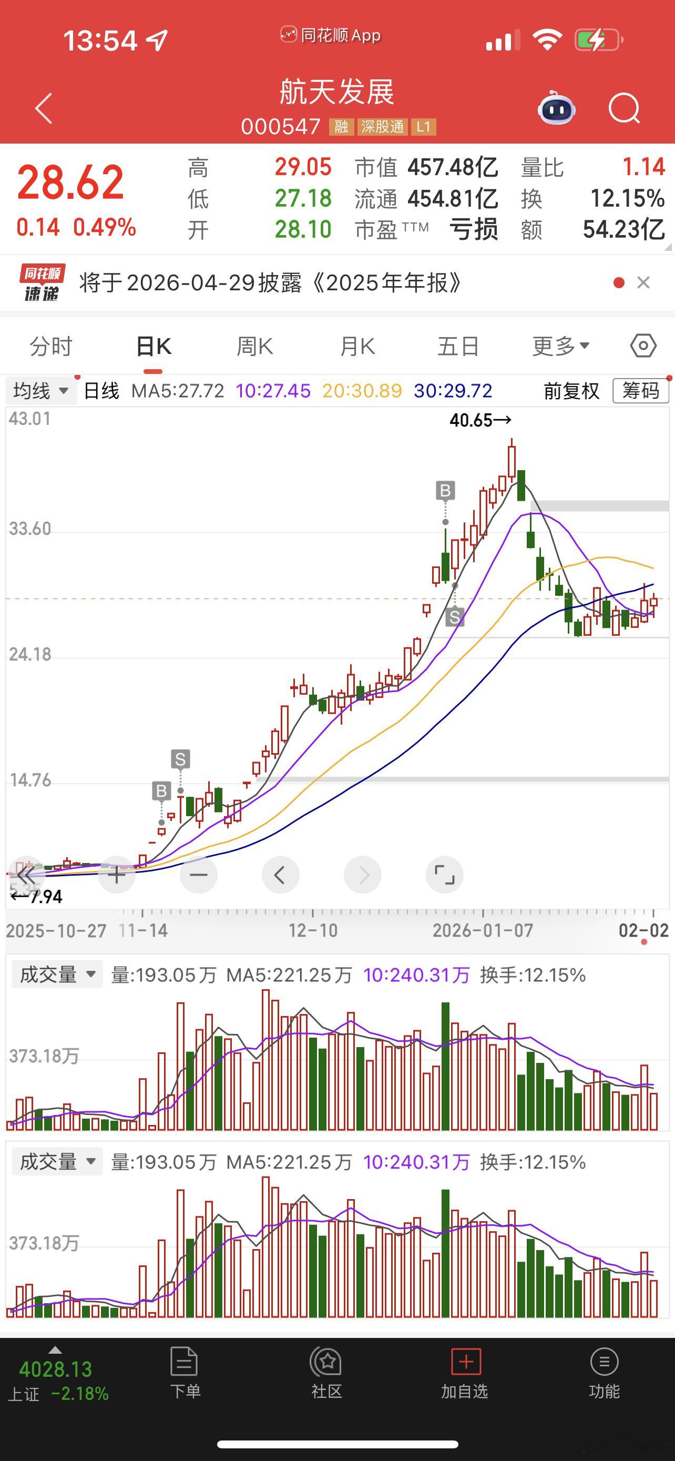The width and height of the screenshot is (675, 1461).
Task: Tap the purple MA10 27.45 label
Action: pos(273,391)
